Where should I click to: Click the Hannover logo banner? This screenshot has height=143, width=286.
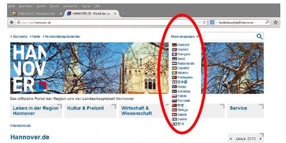[x=30, y=68]
